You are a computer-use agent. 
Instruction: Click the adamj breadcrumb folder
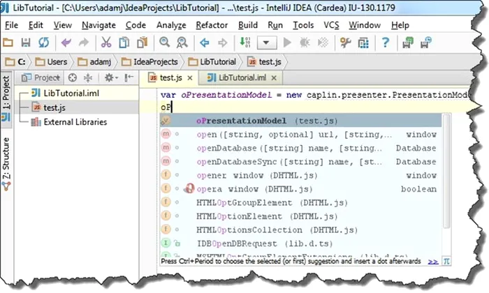pyautogui.click(x=94, y=62)
